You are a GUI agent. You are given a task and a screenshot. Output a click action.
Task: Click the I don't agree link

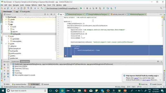coord(146,80)
